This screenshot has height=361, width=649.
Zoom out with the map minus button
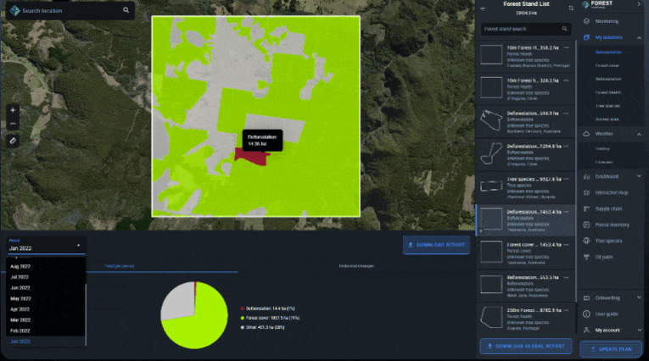coord(13,124)
